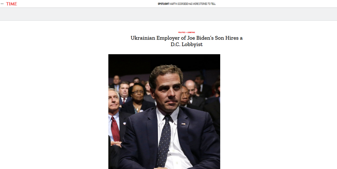Click the man in navy suit image
337x169 pixels.
pyautogui.click(x=164, y=111)
